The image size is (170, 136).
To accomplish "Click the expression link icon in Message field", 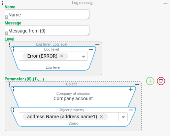I will (6, 33).
